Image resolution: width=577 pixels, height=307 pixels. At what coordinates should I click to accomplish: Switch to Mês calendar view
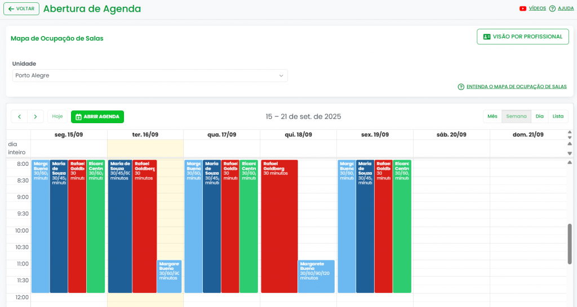tap(492, 116)
